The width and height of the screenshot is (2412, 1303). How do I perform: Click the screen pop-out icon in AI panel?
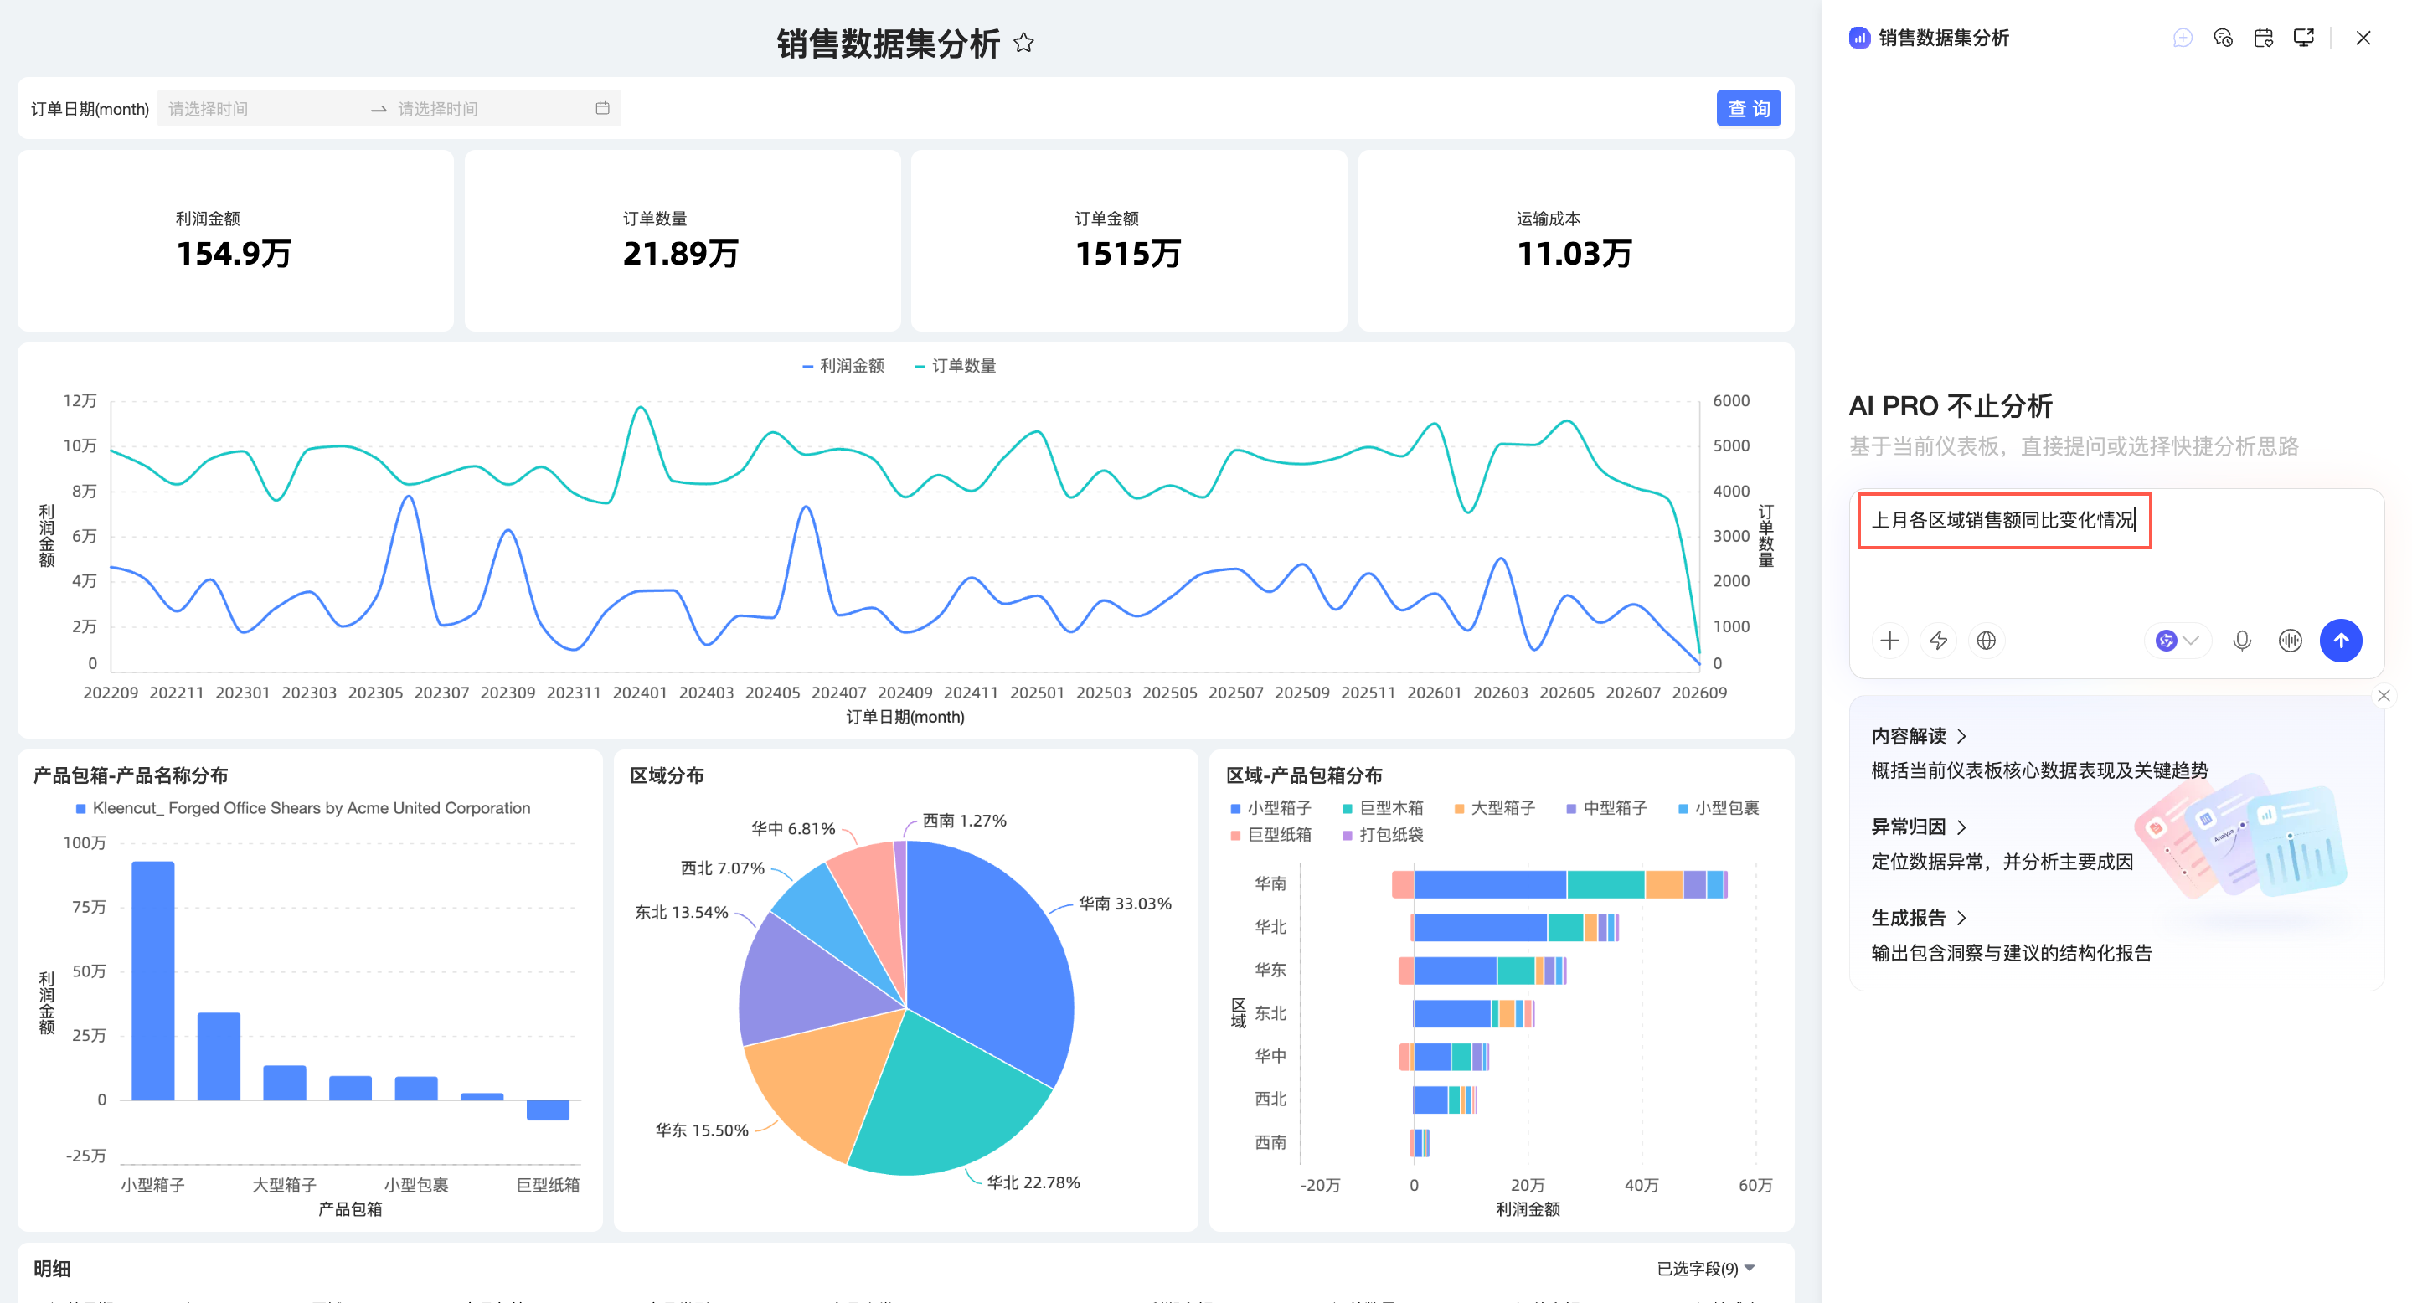pyautogui.click(x=2303, y=38)
